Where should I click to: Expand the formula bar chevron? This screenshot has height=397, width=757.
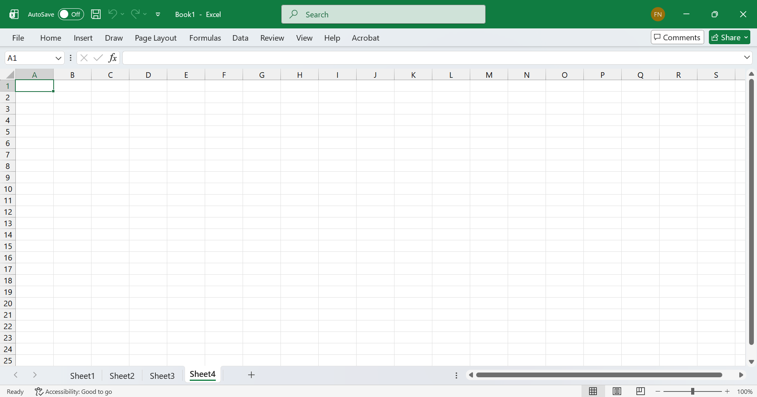coord(747,58)
